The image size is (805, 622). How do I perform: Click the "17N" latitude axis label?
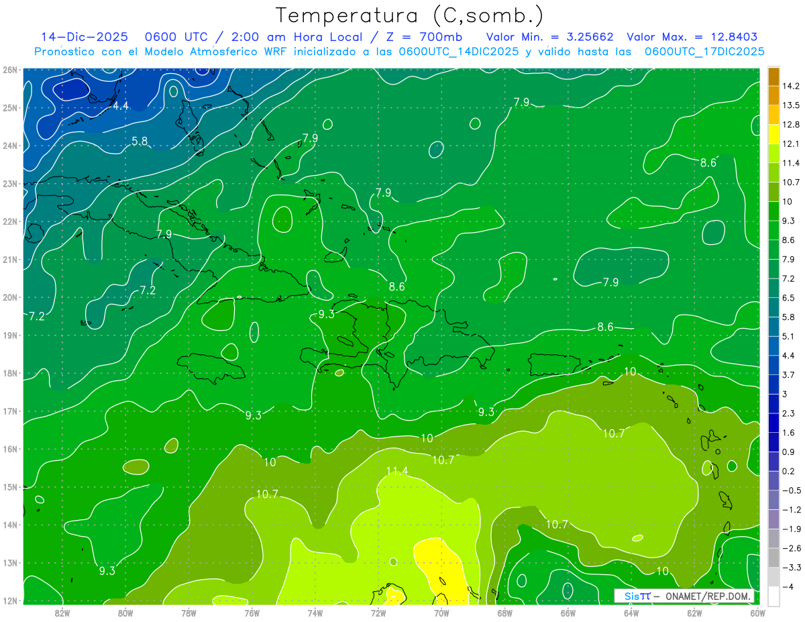pyautogui.click(x=10, y=411)
